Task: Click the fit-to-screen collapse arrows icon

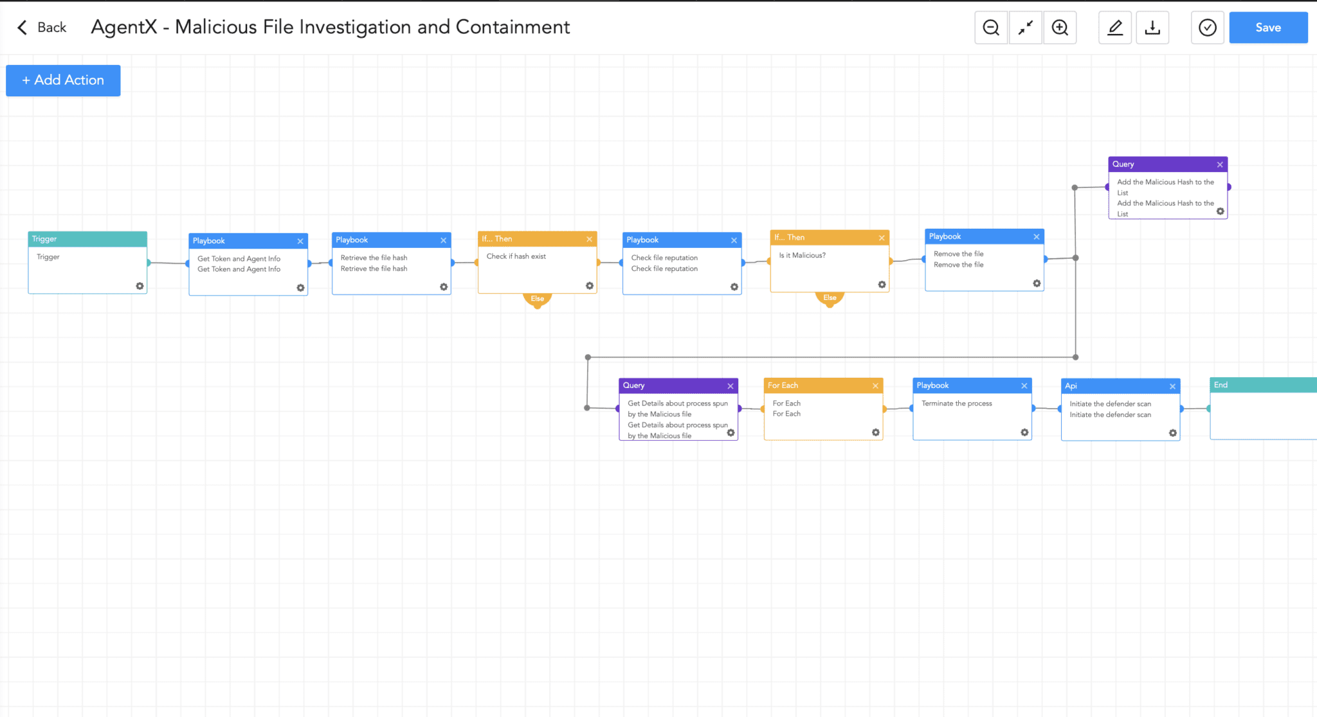Action: pyautogui.click(x=1026, y=28)
